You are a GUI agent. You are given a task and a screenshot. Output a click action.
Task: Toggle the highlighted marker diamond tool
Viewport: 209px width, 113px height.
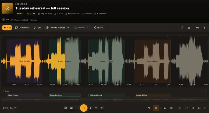tap(156, 108)
